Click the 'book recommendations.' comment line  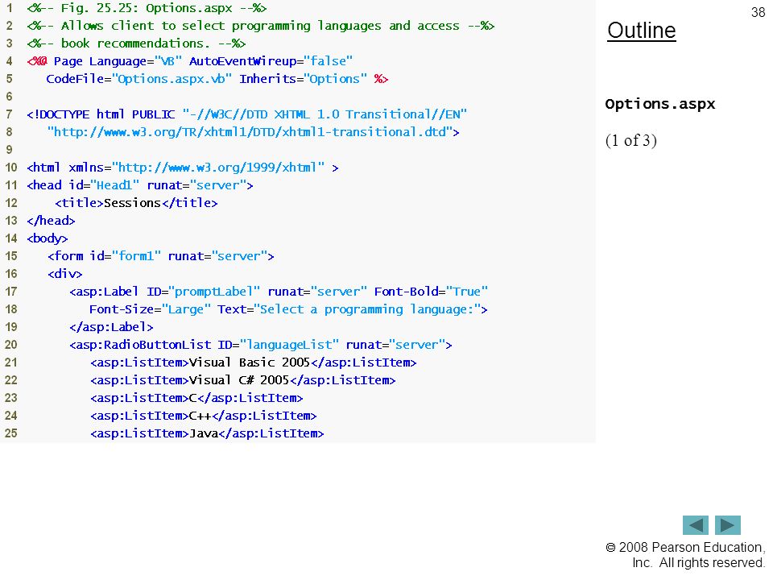click(136, 43)
